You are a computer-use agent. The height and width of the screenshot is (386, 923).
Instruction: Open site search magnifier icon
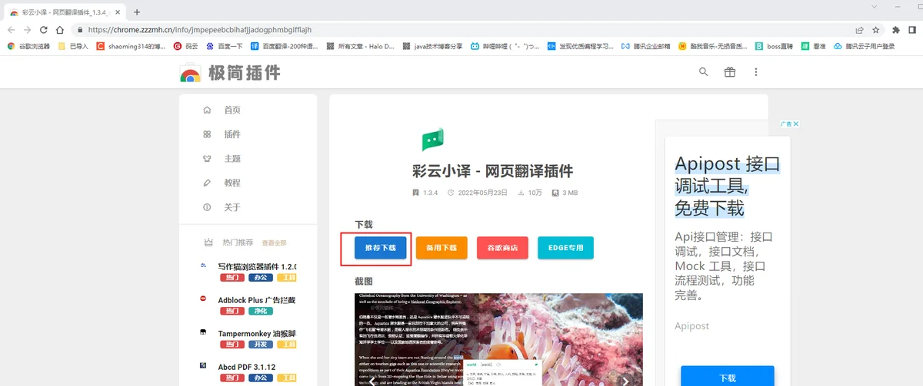tap(703, 72)
